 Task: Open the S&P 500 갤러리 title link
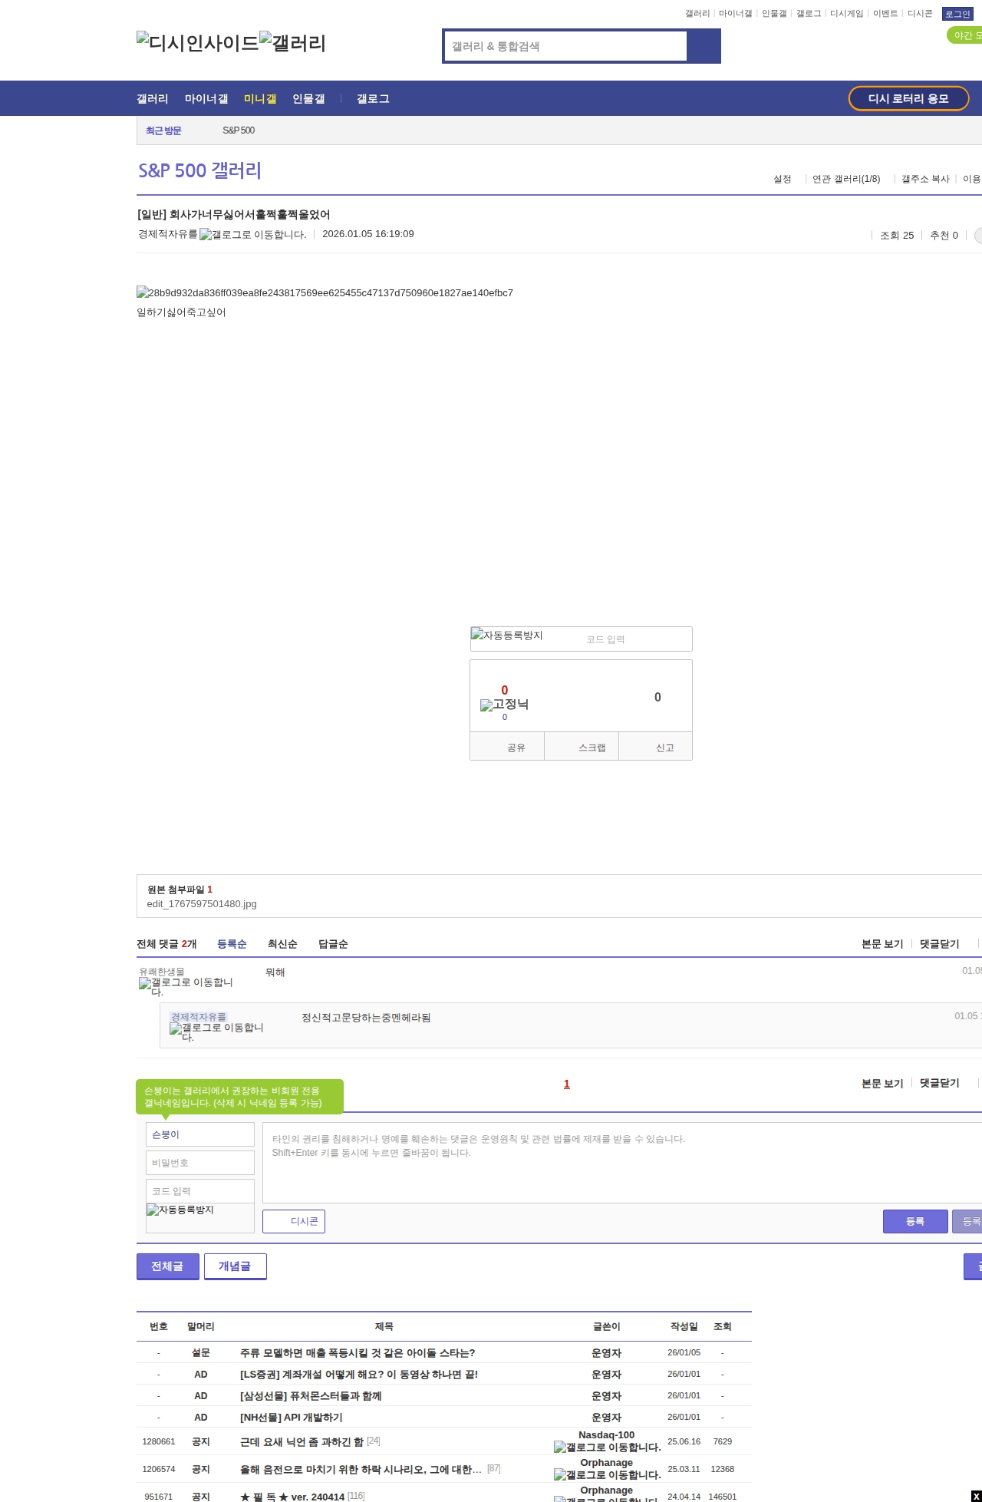point(199,170)
